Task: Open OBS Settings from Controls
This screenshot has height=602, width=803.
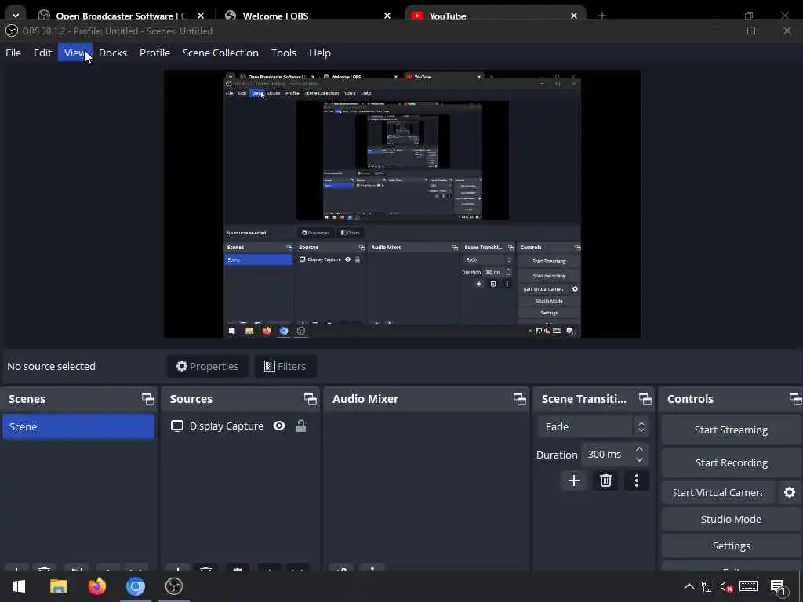Action: pyautogui.click(x=731, y=546)
